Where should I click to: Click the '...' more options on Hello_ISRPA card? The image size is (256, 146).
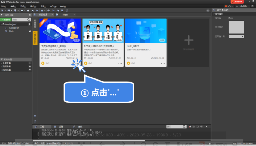(x=163, y=64)
